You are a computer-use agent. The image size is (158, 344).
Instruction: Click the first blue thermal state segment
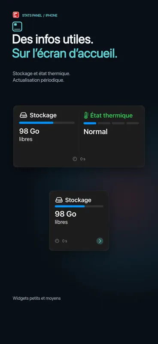(x=90, y=123)
